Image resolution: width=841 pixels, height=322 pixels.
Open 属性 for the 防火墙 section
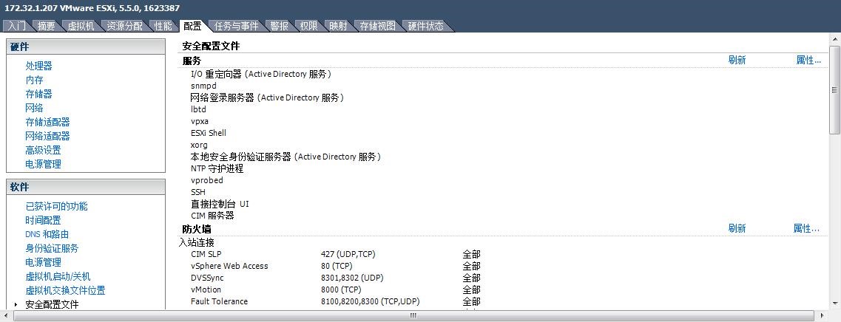pos(806,228)
